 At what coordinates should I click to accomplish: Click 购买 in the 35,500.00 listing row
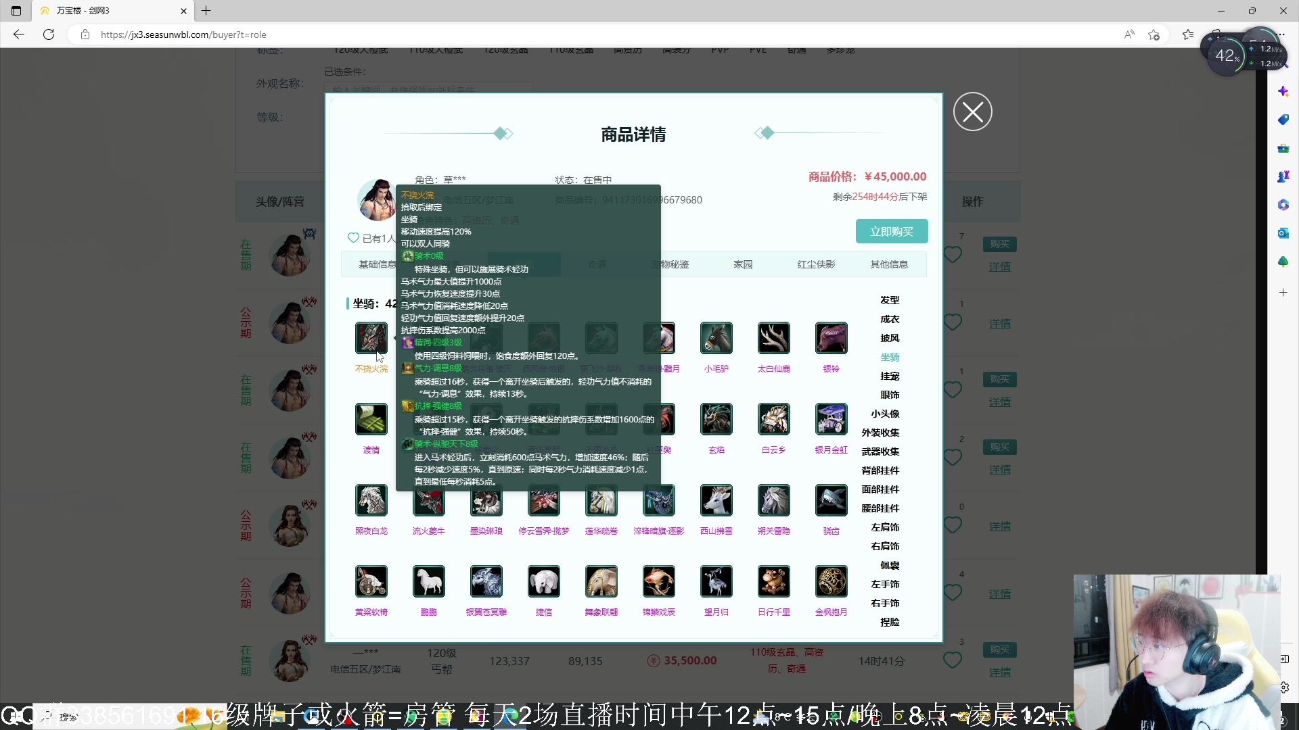[1000, 650]
